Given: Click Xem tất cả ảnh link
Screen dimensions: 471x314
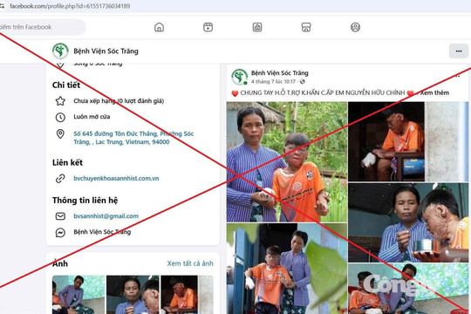Looking at the screenshot, I should pyautogui.click(x=190, y=263).
